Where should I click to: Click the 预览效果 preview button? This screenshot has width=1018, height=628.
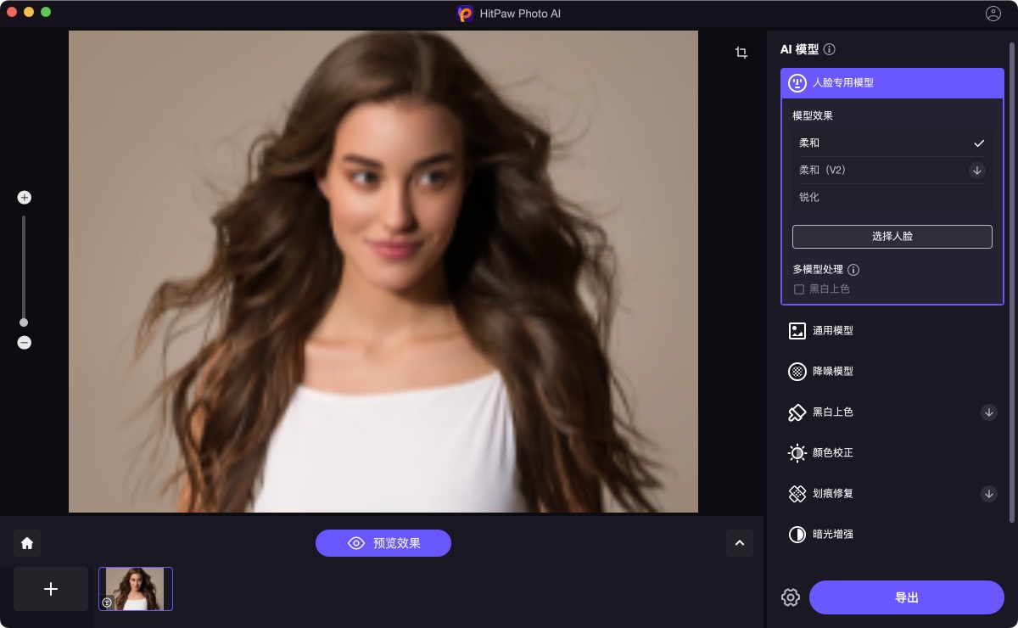(x=383, y=543)
